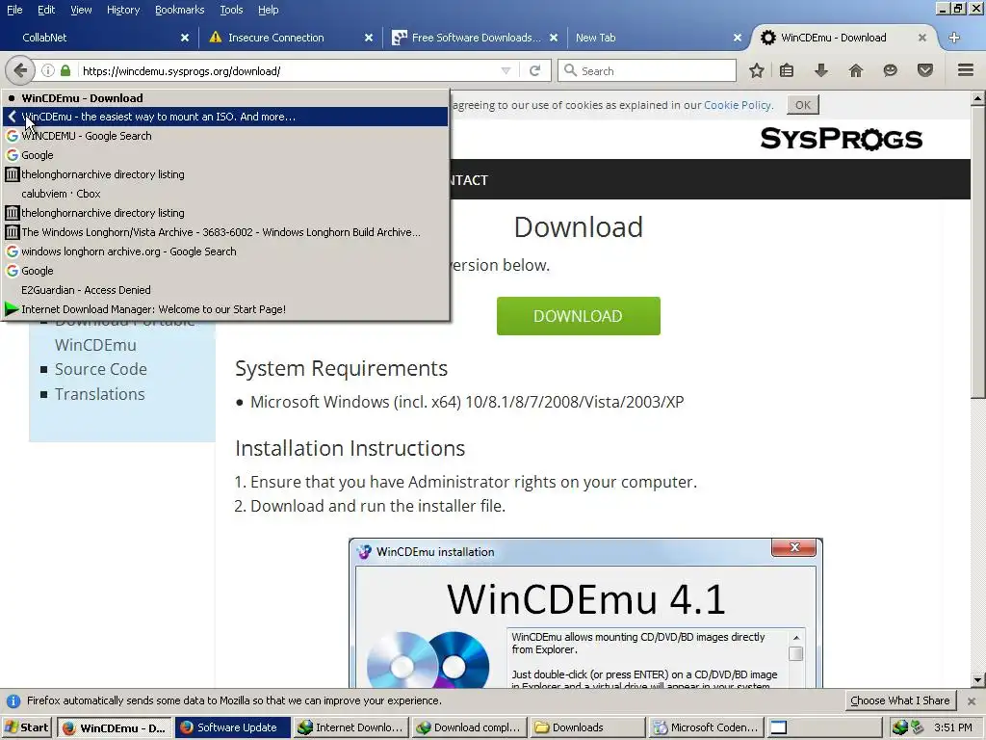Select WINCDEMU - Google Search history entry
The image size is (986, 740).
225,136
